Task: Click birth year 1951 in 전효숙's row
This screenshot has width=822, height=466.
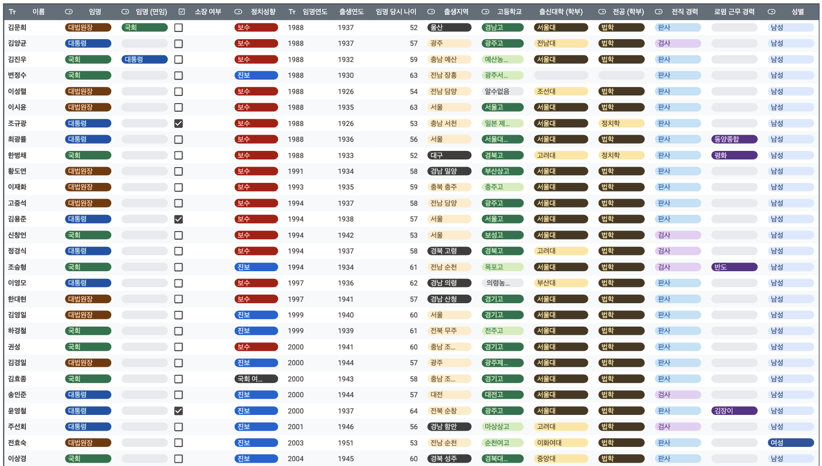Action: tap(346, 443)
